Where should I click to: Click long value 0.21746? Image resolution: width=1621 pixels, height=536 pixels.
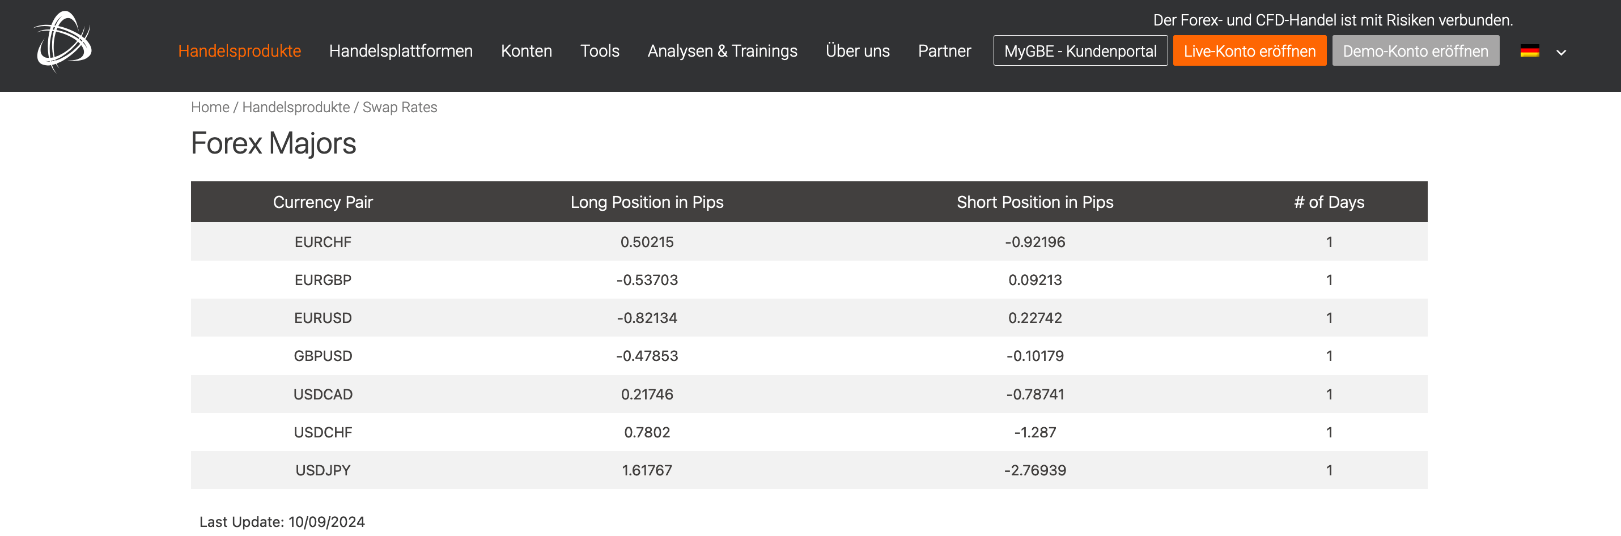tap(647, 394)
